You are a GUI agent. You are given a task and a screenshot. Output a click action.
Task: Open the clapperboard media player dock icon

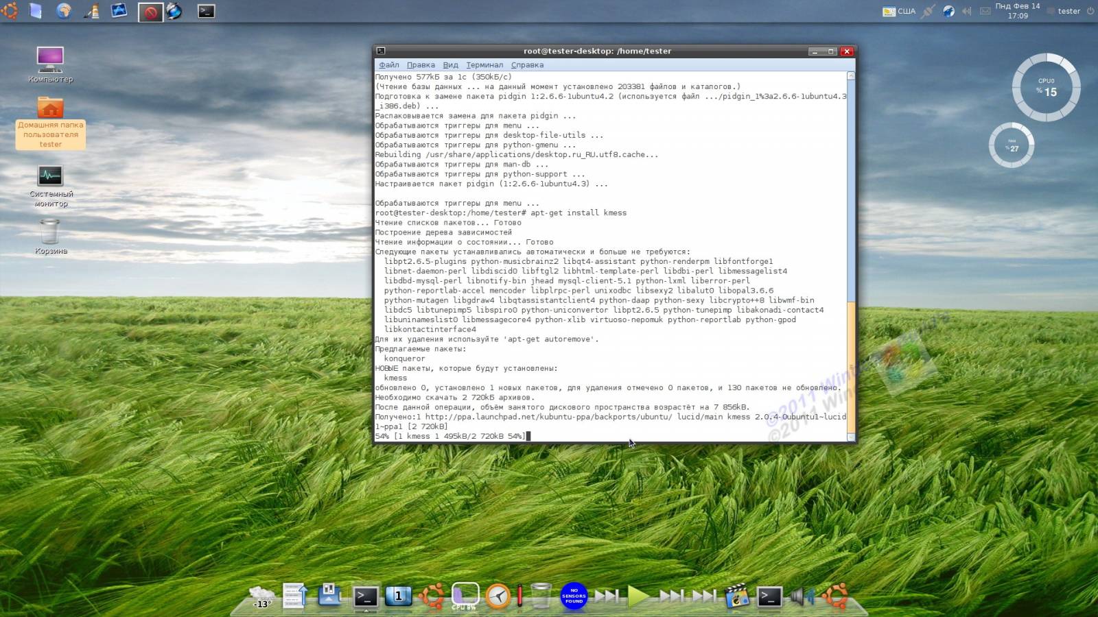(736, 596)
